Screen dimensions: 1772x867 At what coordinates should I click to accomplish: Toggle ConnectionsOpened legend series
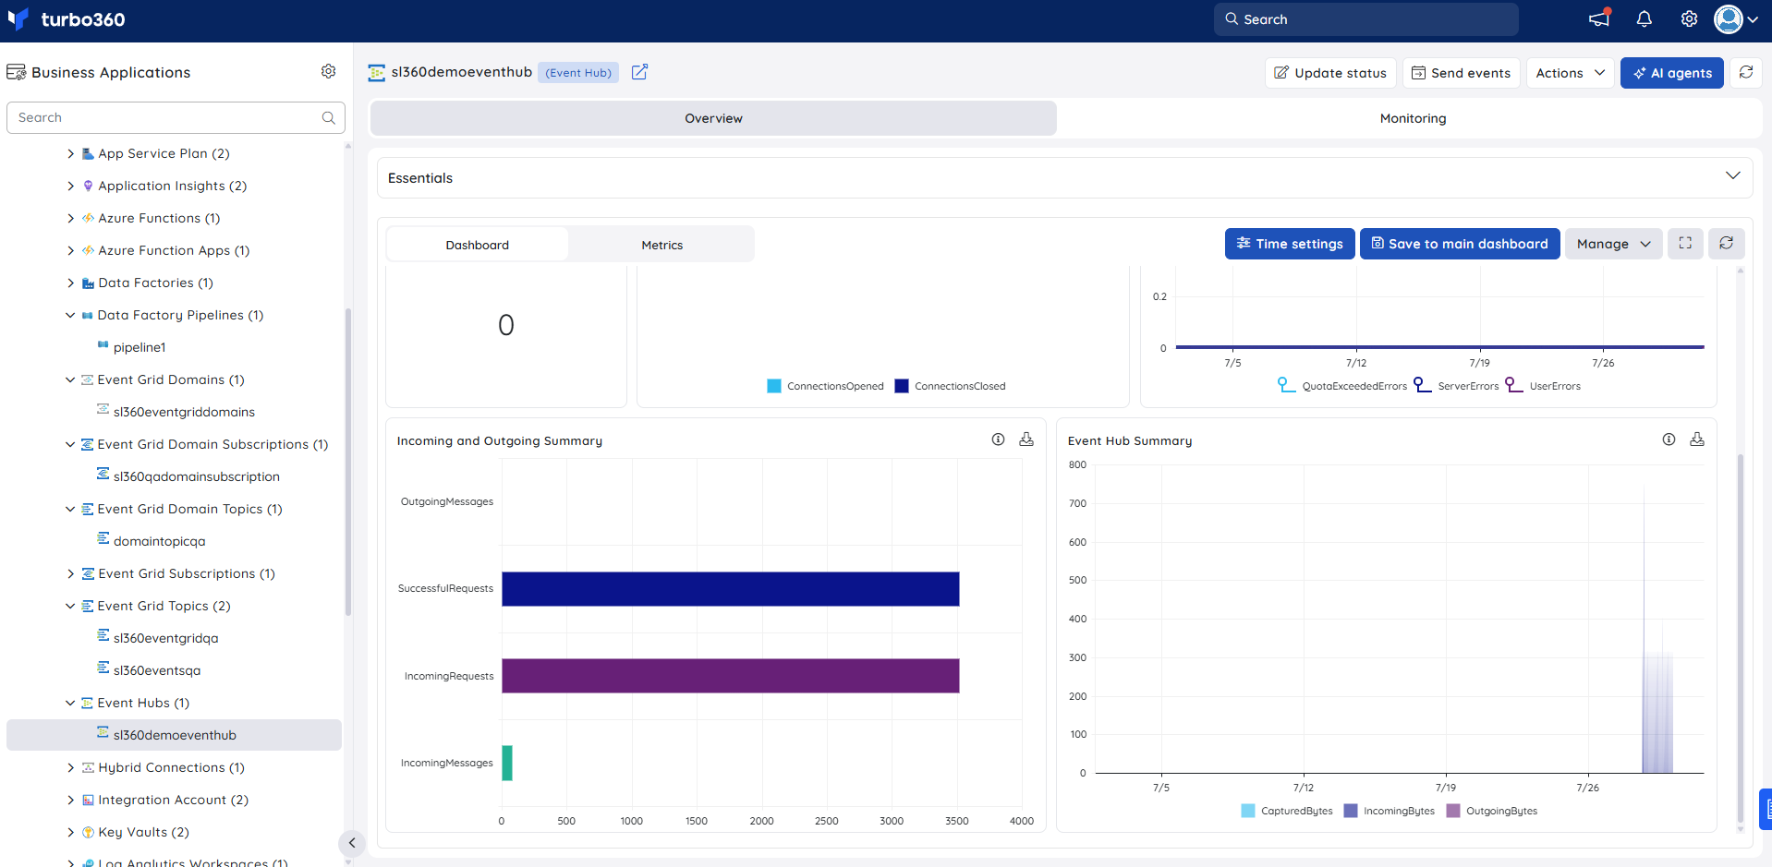[825, 386]
